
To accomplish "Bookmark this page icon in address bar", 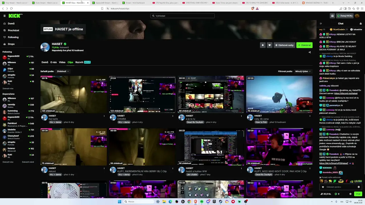I will point(102,9).
